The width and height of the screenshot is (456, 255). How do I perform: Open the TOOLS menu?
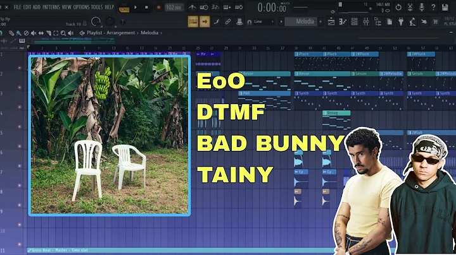[x=97, y=7]
